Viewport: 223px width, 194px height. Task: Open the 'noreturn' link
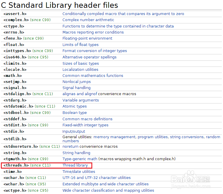pyautogui.click(x=70, y=147)
